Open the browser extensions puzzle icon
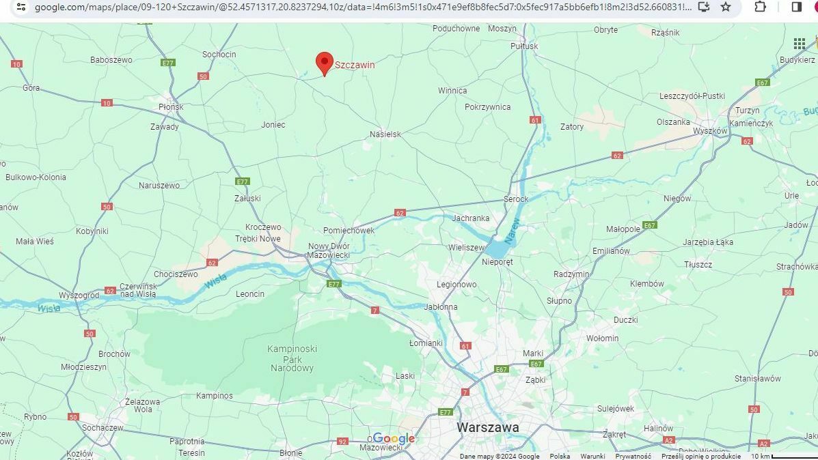This screenshot has height=460, width=818. (x=761, y=7)
